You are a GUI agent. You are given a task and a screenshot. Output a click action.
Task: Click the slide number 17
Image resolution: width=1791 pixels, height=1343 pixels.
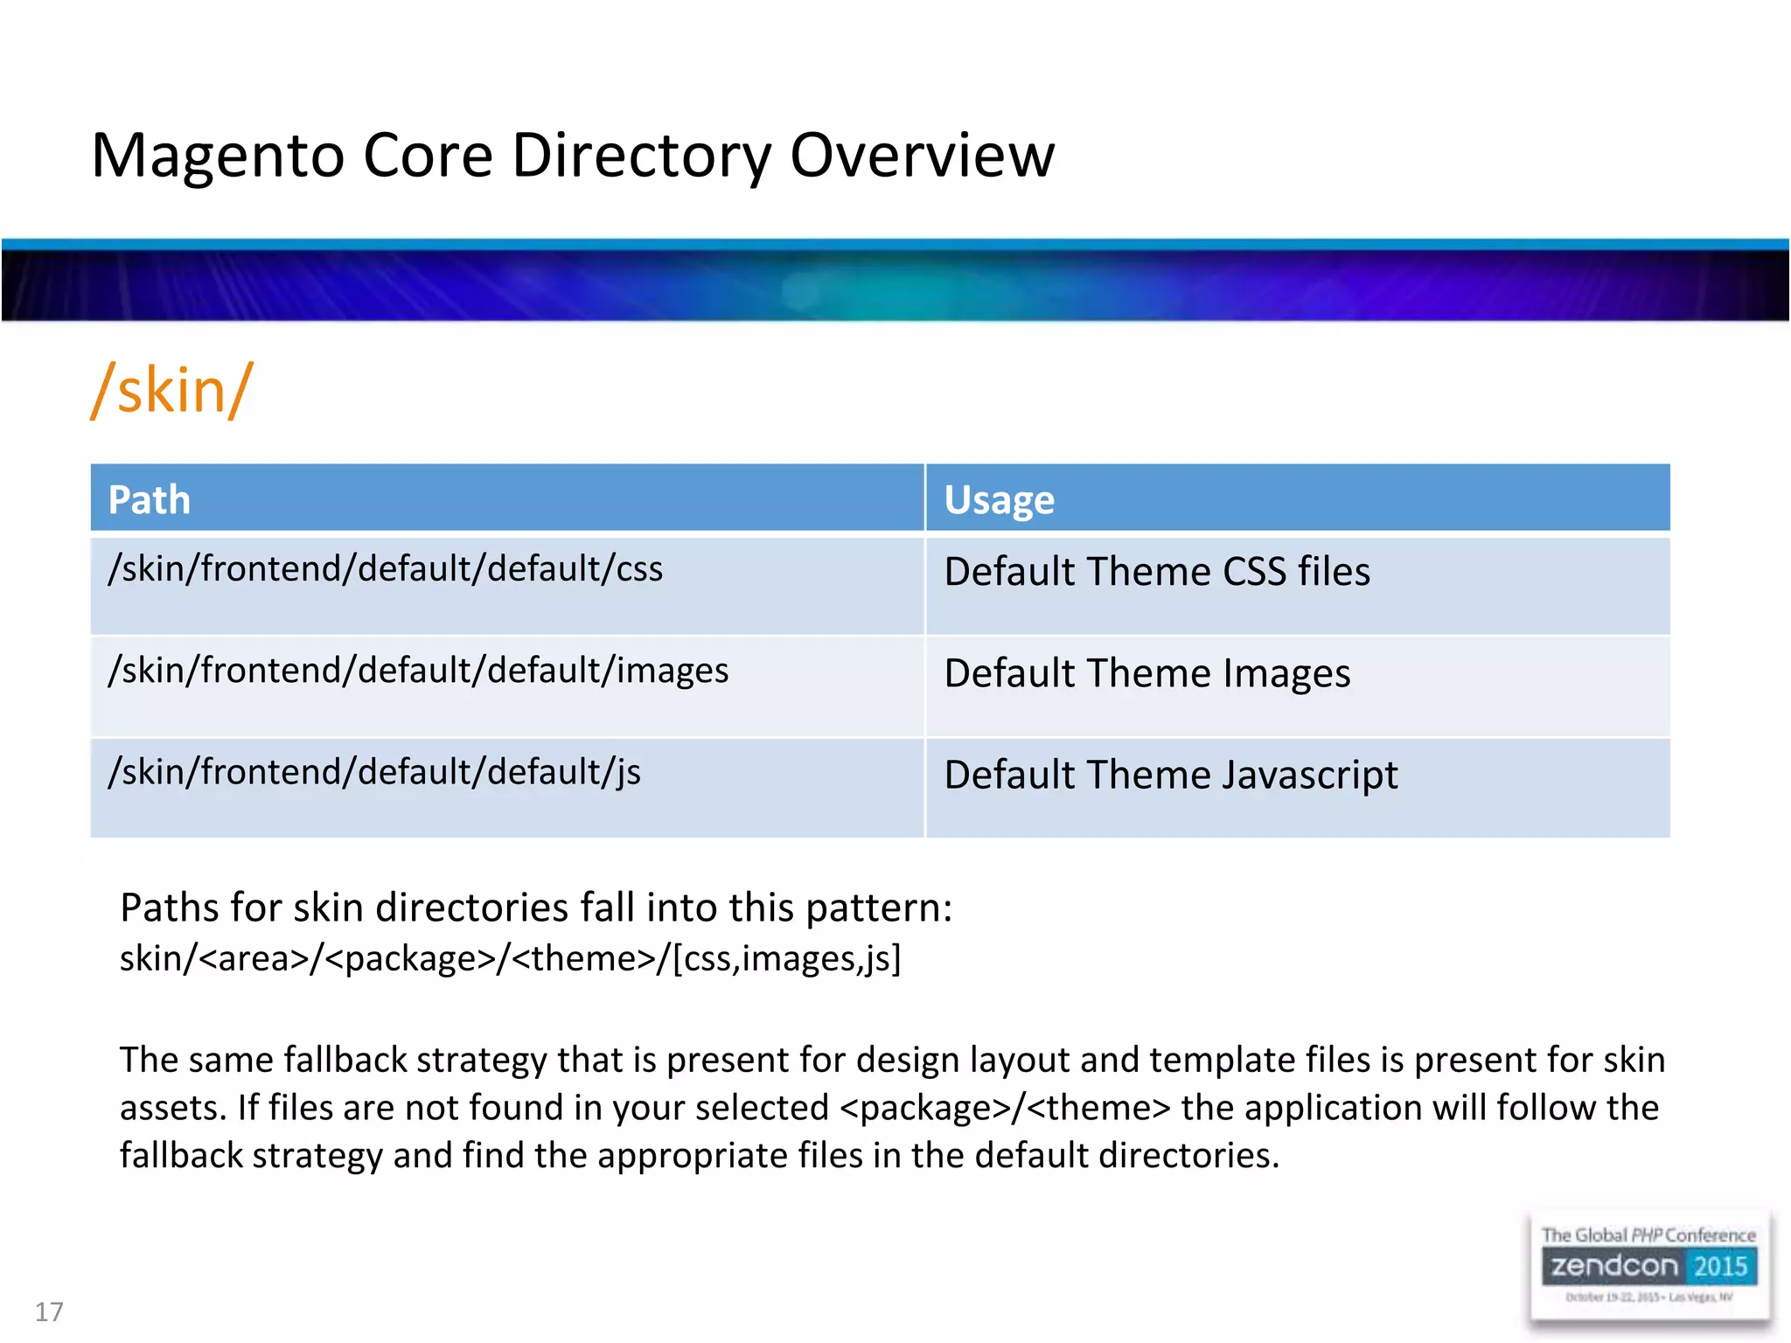(x=49, y=1312)
